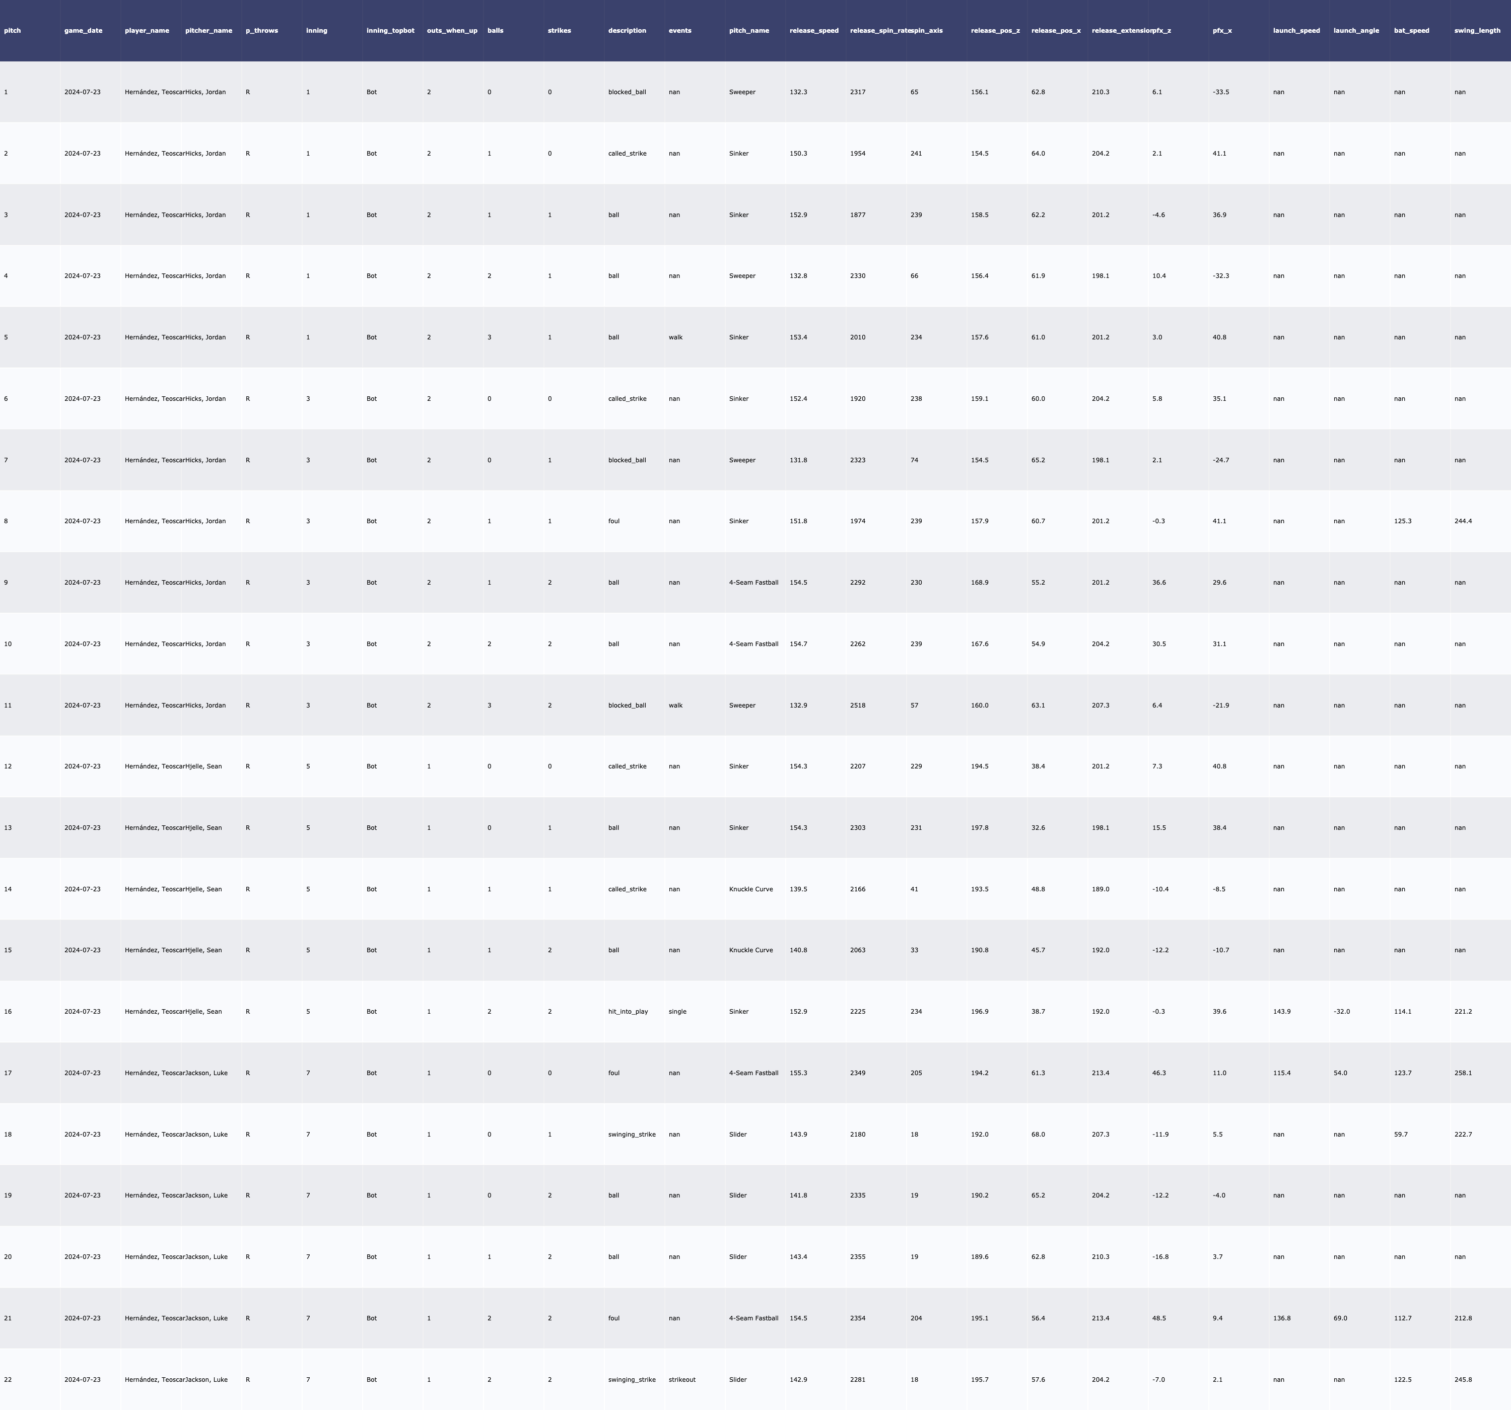Image resolution: width=1511 pixels, height=1410 pixels.
Task: Click the release_speed column header
Action: click(814, 30)
